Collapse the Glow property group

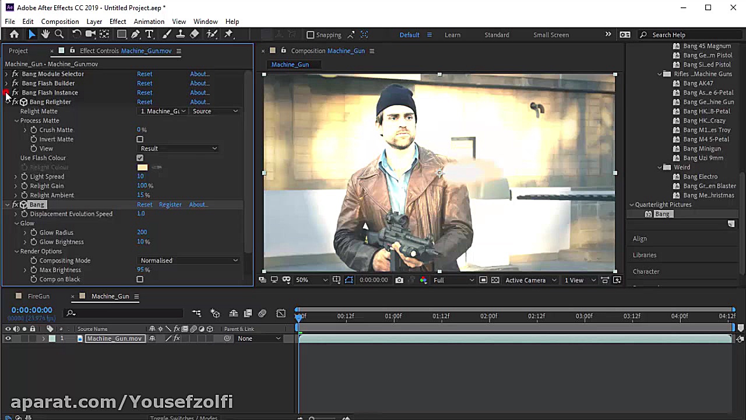click(16, 223)
